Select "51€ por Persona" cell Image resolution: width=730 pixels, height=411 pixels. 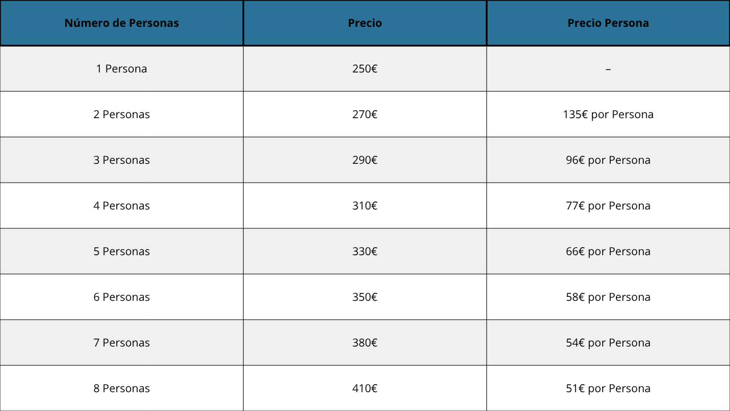pyautogui.click(x=608, y=389)
